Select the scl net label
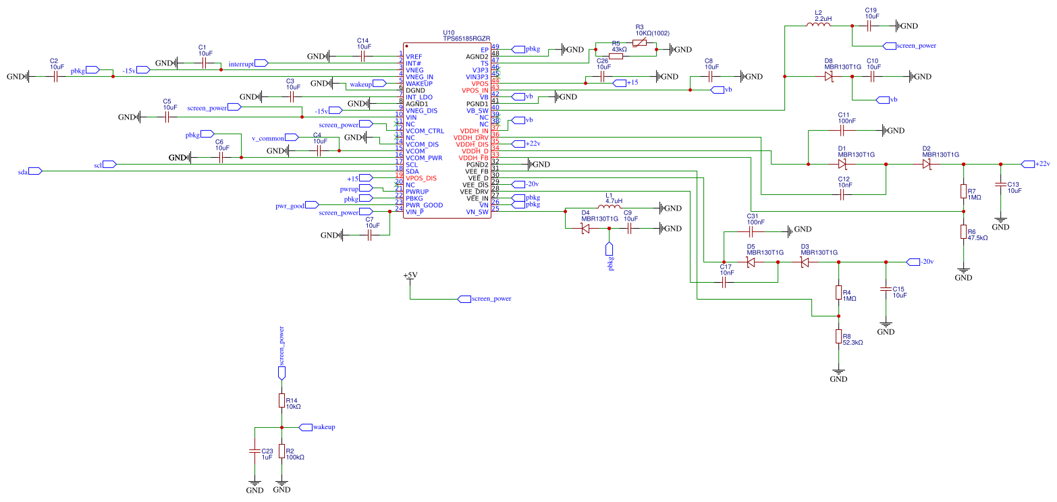The width and height of the screenshot is (1057, 502). coord(105,165)
